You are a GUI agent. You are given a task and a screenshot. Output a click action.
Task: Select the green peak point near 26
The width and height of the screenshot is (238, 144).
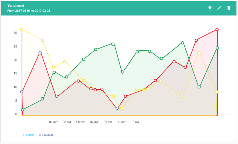coord(182,43)
